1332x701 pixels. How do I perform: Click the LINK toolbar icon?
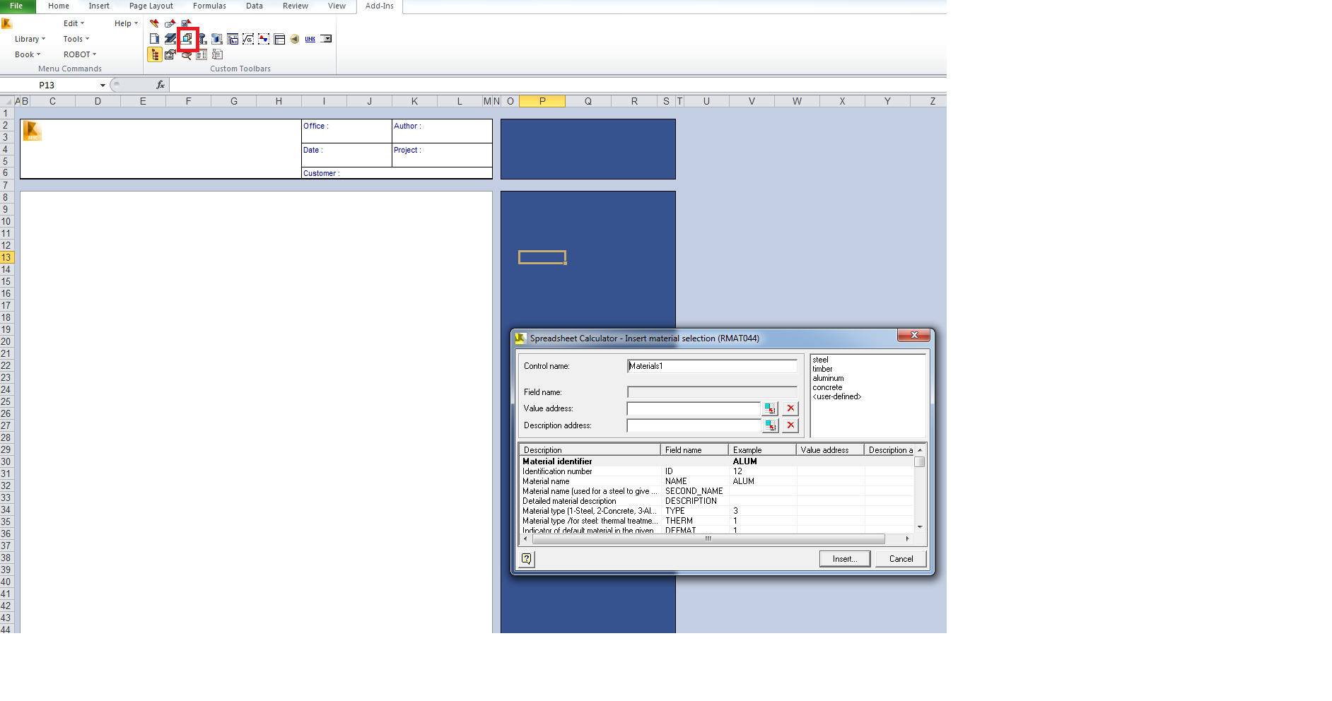pos(310,39)
